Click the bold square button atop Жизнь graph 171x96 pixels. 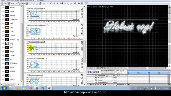pyautogui.click(x=81, y=9)
